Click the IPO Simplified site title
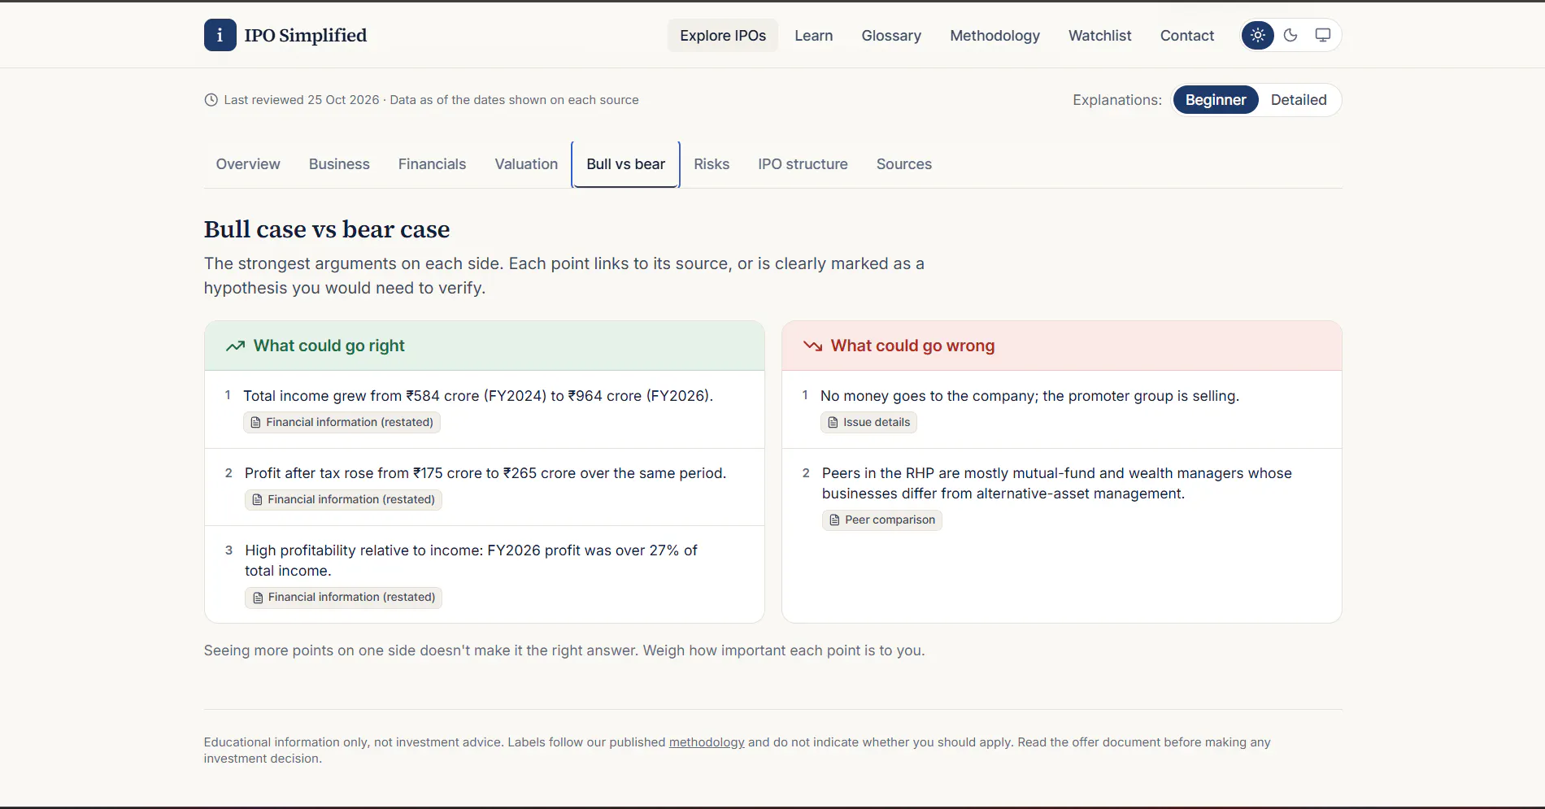This screenshot has height=809, width=1545. click(x=306, y=35)
